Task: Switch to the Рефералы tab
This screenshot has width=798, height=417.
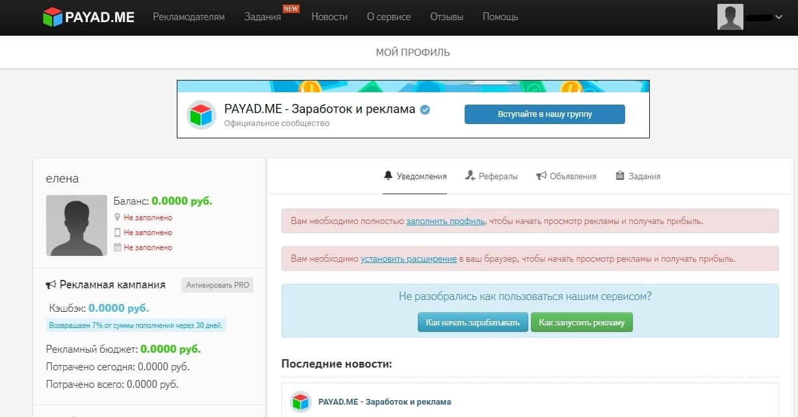Action: [492, 176]
